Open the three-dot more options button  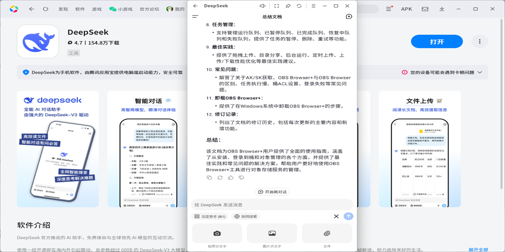tap(479, 42)
